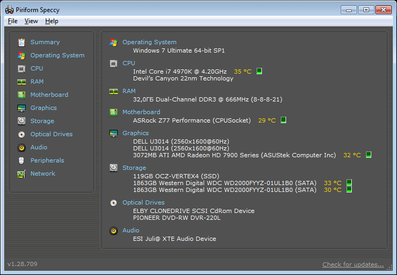Open the File menu
Image resolution: width=397 pixels, height=275 pixels.
(13, 21)
